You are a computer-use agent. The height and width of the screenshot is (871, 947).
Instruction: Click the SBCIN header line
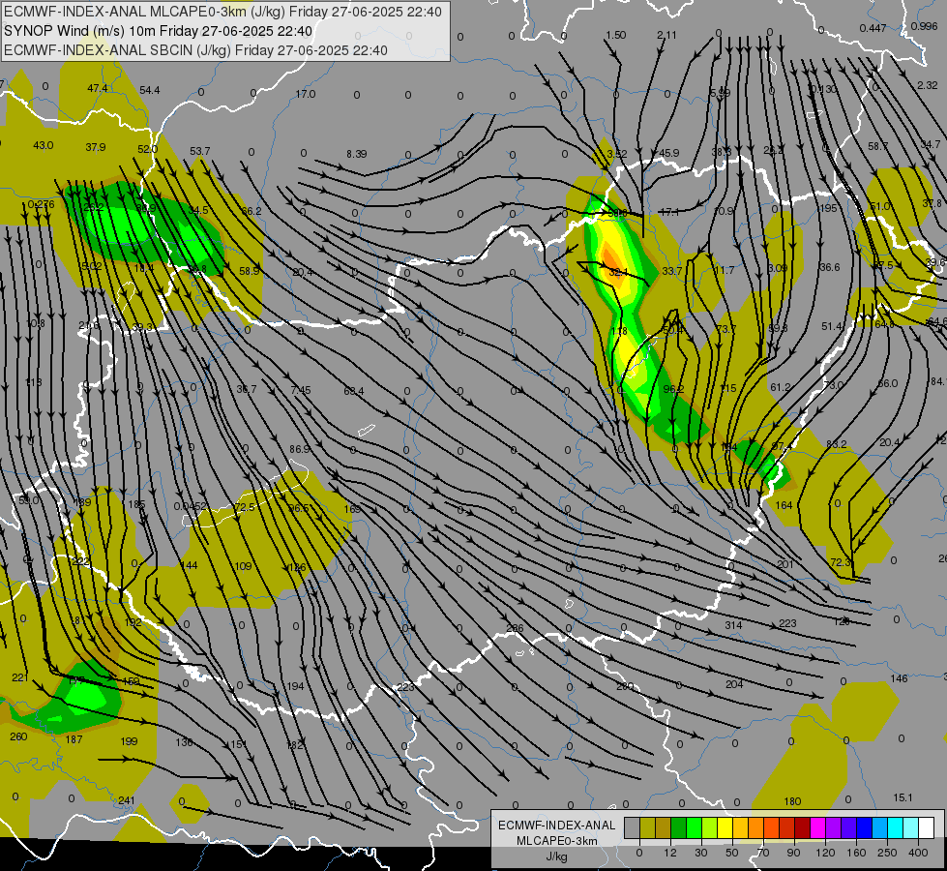(x=195, y=50)
